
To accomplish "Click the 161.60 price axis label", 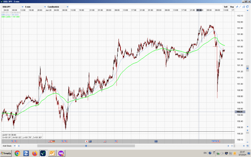I will [x=240, y=47].
